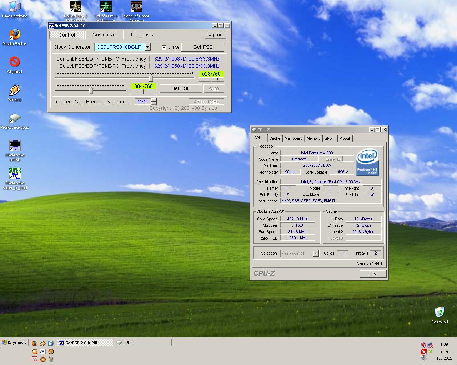The height and width of the screenshot is (365, 457).
Task: Click left arrow under 384/760 value
Action: [x=137, y=92]
